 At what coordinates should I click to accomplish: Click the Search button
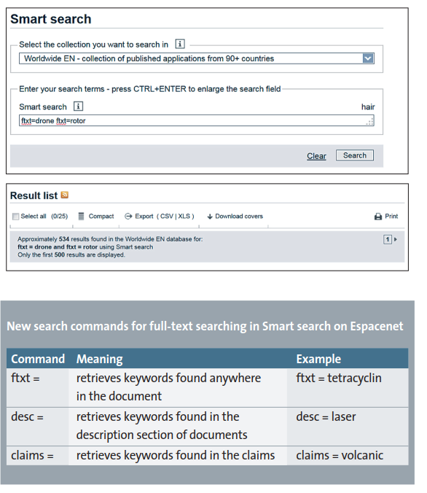pos(355,155)
